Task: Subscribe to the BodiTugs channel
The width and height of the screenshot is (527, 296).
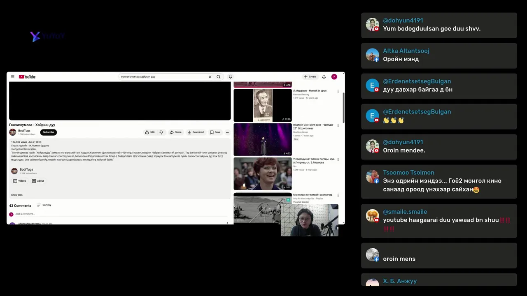Action: pyautogui.click(x=49, y=132)
